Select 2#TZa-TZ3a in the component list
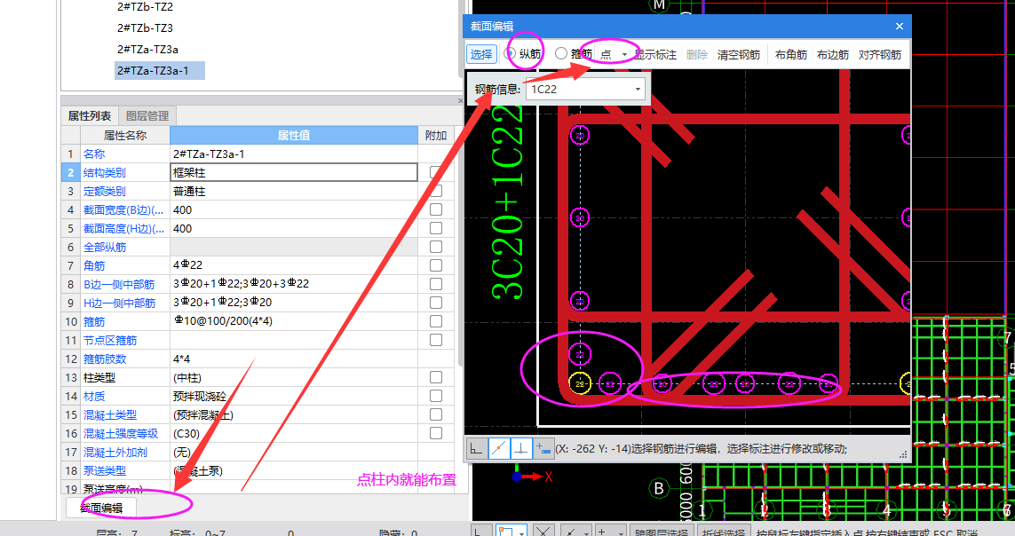This screenshot has width=1015, height=536. coord(147,49)
